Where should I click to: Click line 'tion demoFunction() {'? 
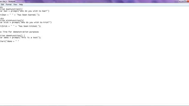coord(12,36)
